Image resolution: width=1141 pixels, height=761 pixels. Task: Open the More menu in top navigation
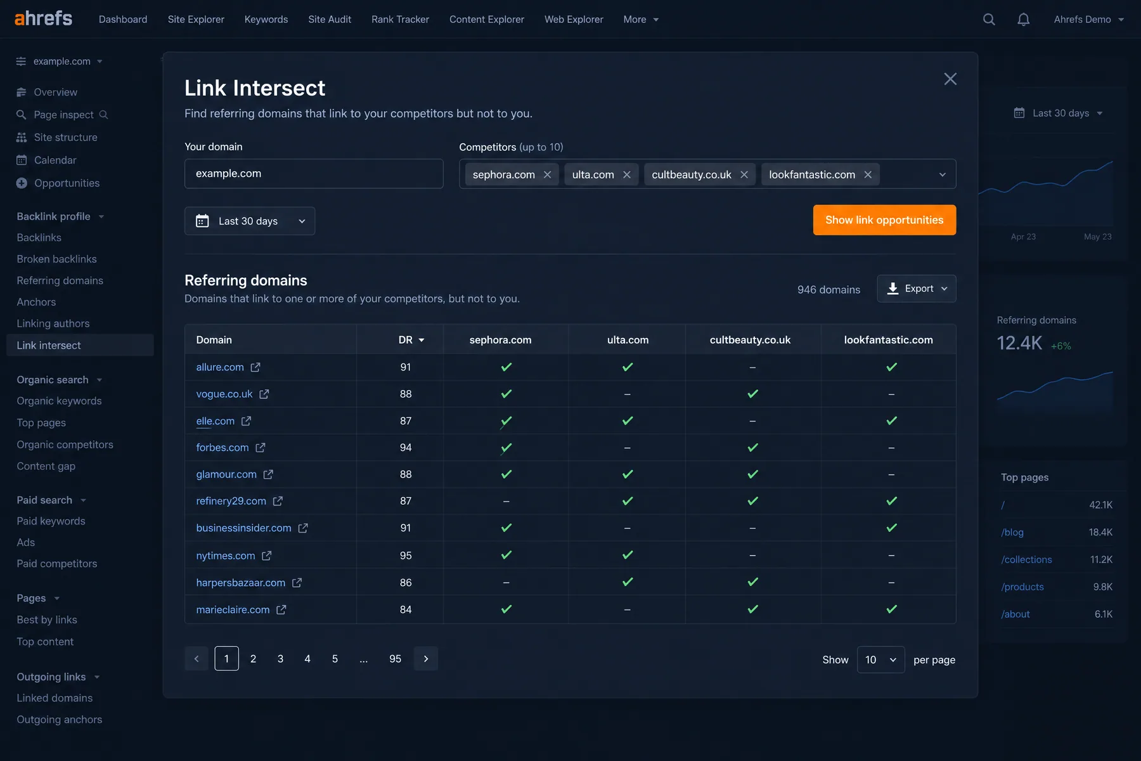point(641,20)
